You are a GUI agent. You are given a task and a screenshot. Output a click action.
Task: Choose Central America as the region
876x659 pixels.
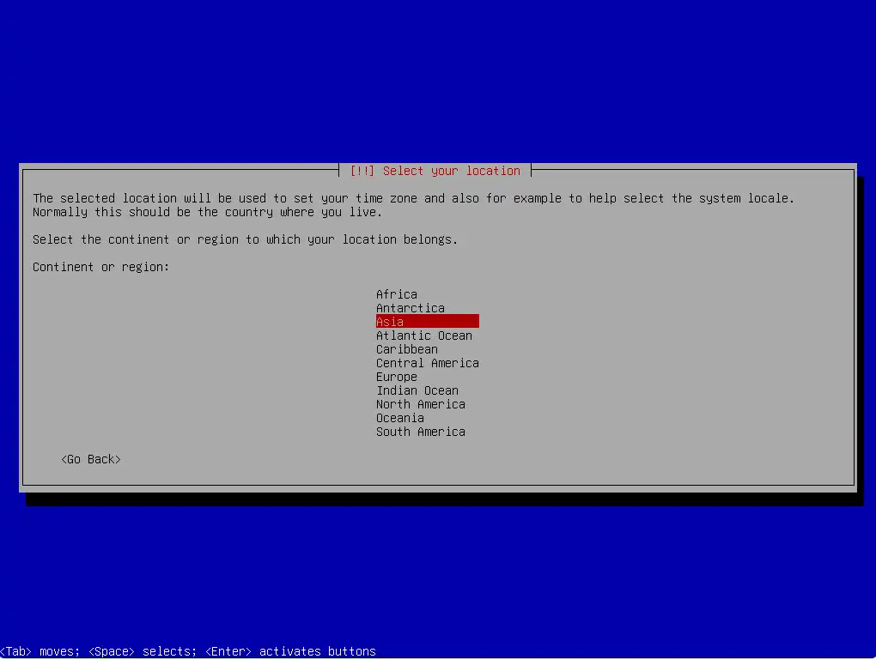click(x=427, y=363)
